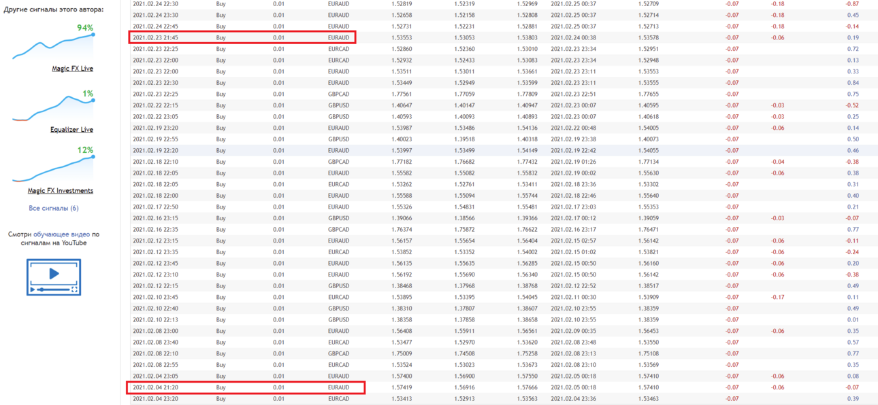
Task: Click EURCAD in the 2021.02.04 23:20 row
Action: (338, 399)
